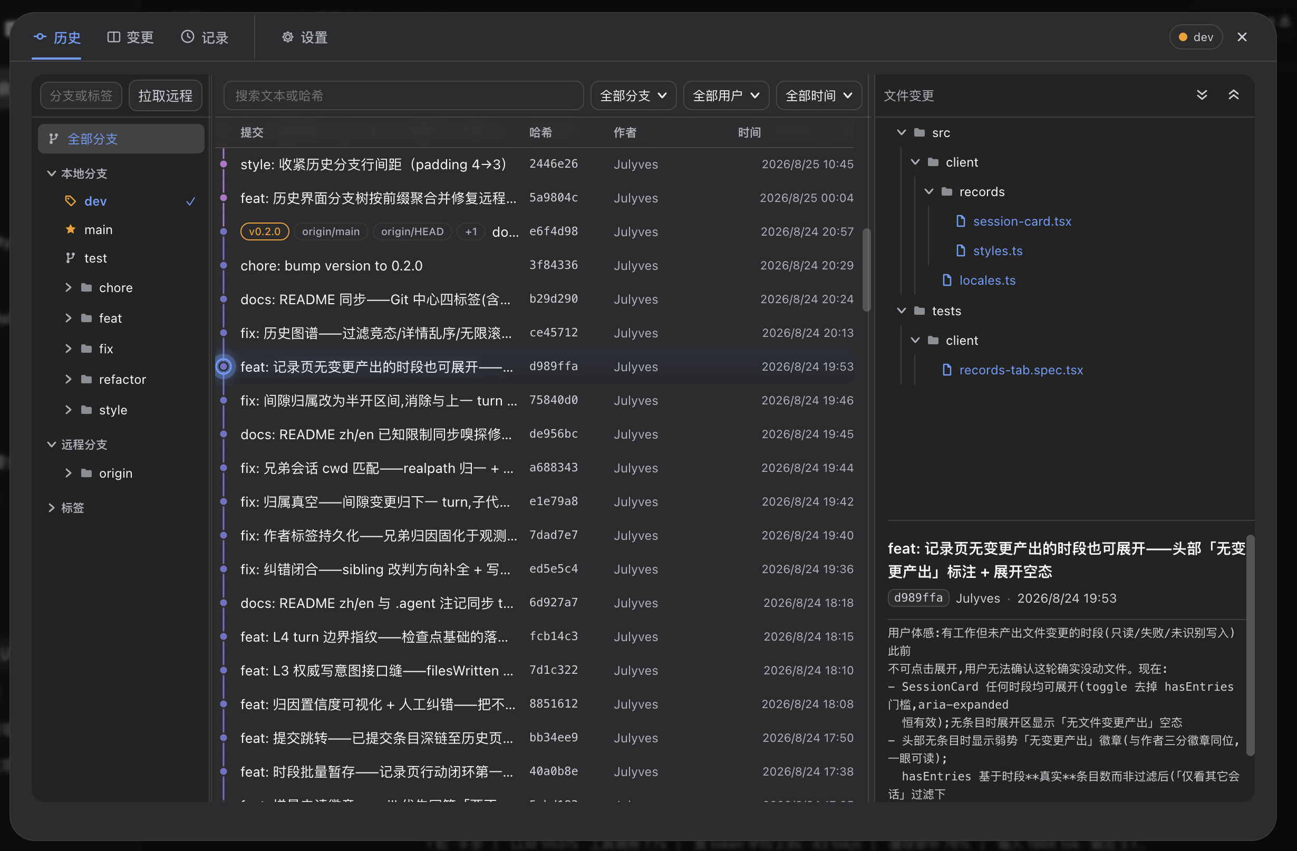This screenshot has height=851, width=1297.
Task: Close the Git center dialog
Action: (x=1242, y=37)
